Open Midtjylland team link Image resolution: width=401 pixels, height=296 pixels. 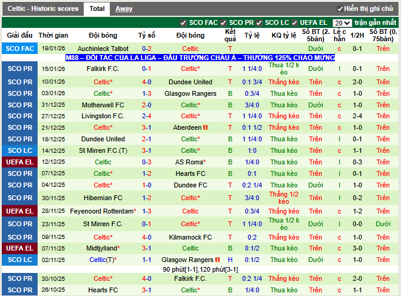[103, 248]
